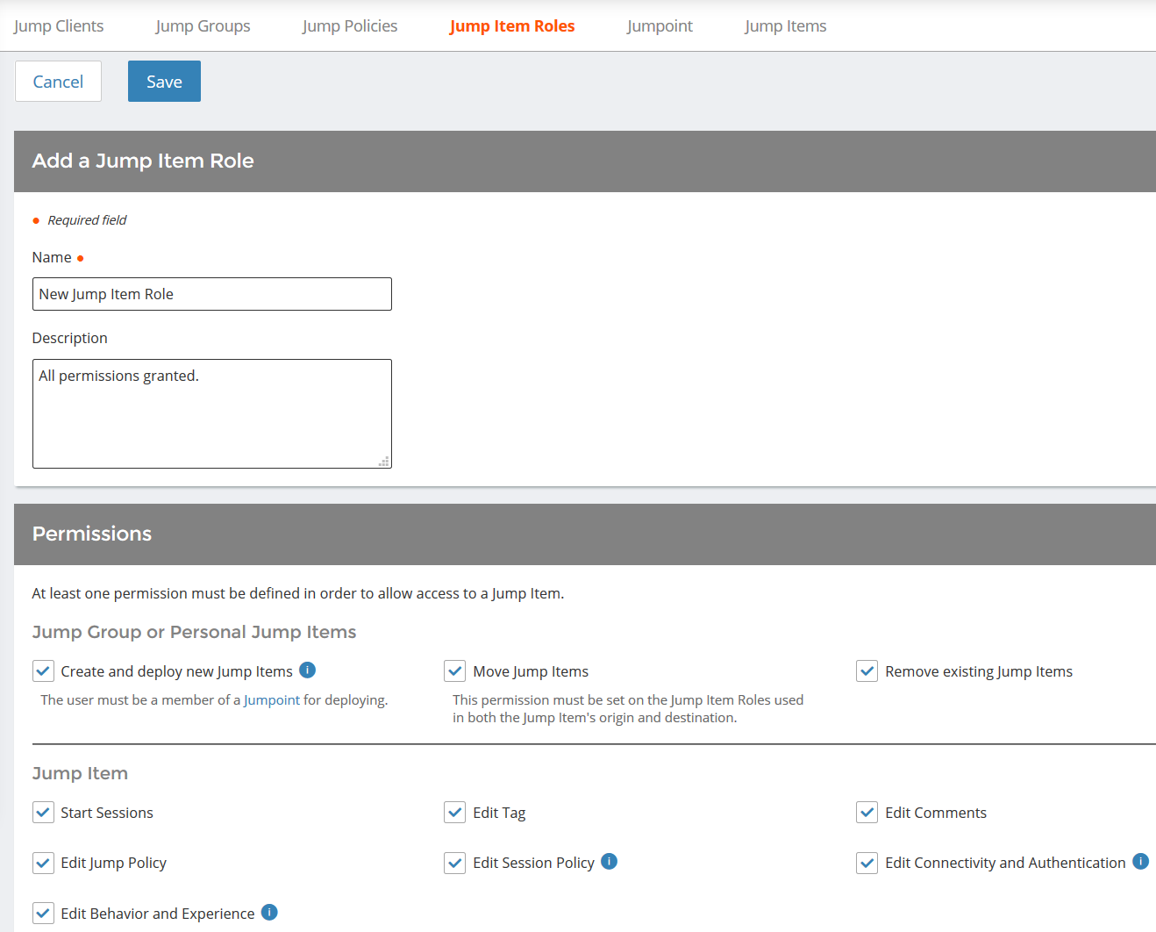Toggle the Edit Jump Policy checkbox

[x=43, y=862]
